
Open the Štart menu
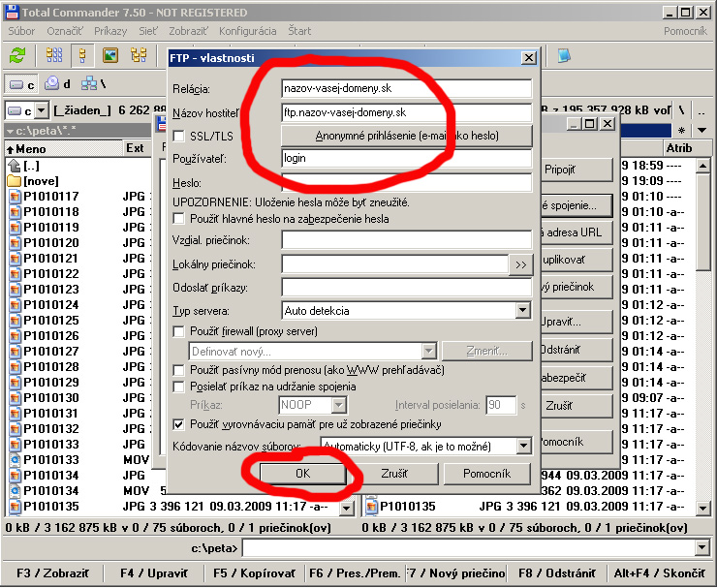299,31
